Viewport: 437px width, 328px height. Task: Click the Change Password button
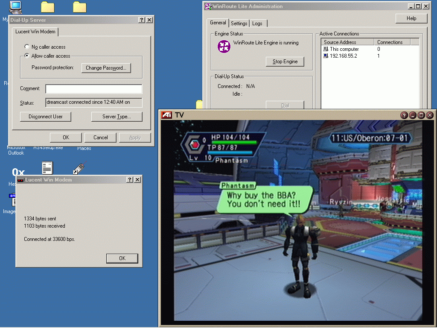coord(106,68)
